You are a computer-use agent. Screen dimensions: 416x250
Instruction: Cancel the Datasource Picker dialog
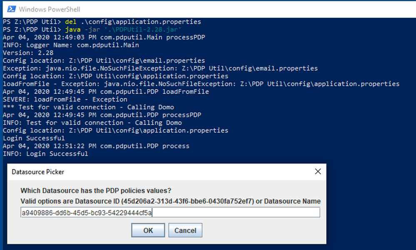[185, 230]
